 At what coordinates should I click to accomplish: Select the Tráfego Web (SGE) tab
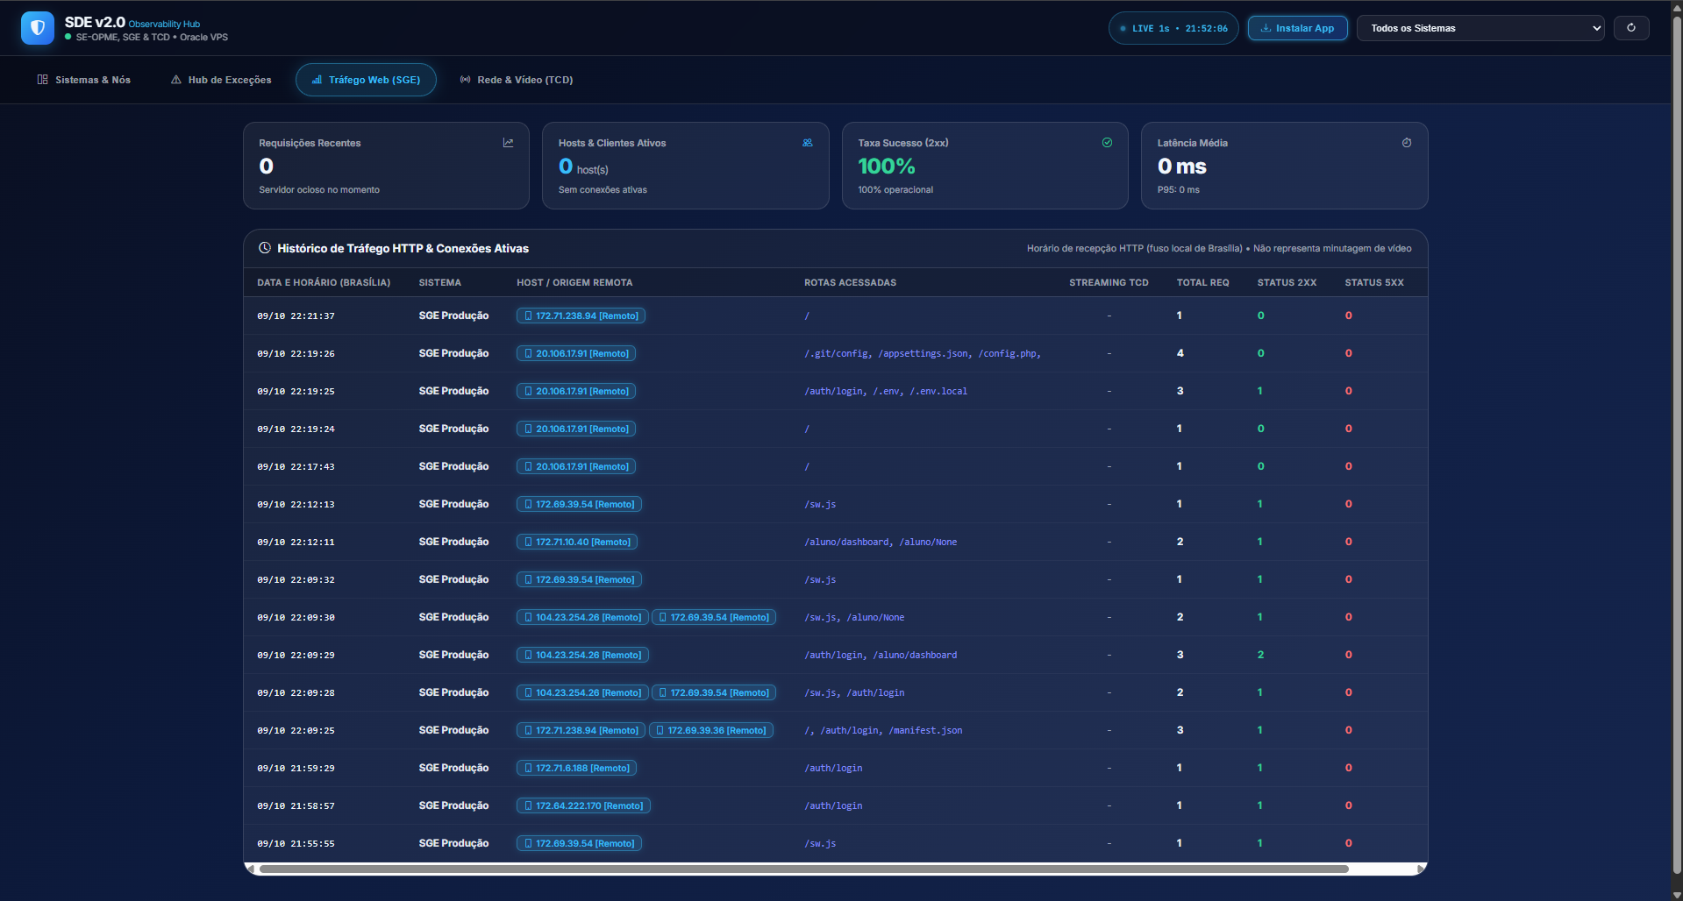coord(366,80)
